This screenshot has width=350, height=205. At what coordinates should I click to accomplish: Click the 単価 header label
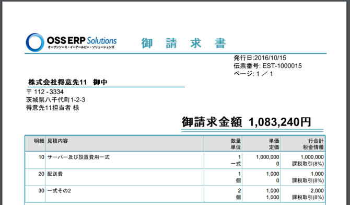(x=274, y=141)
